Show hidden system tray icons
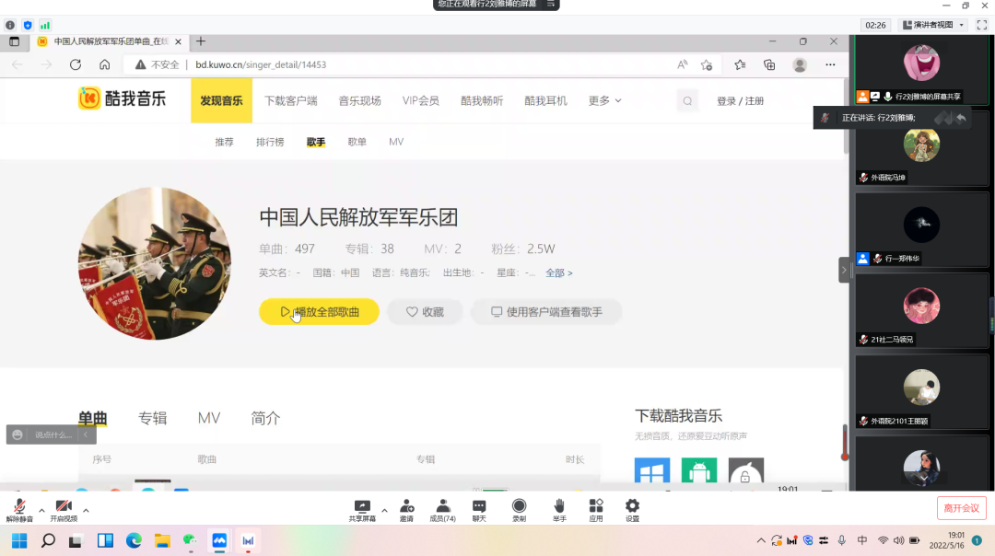The width and height of the screenshot is (995, 556). click(761, 540)
